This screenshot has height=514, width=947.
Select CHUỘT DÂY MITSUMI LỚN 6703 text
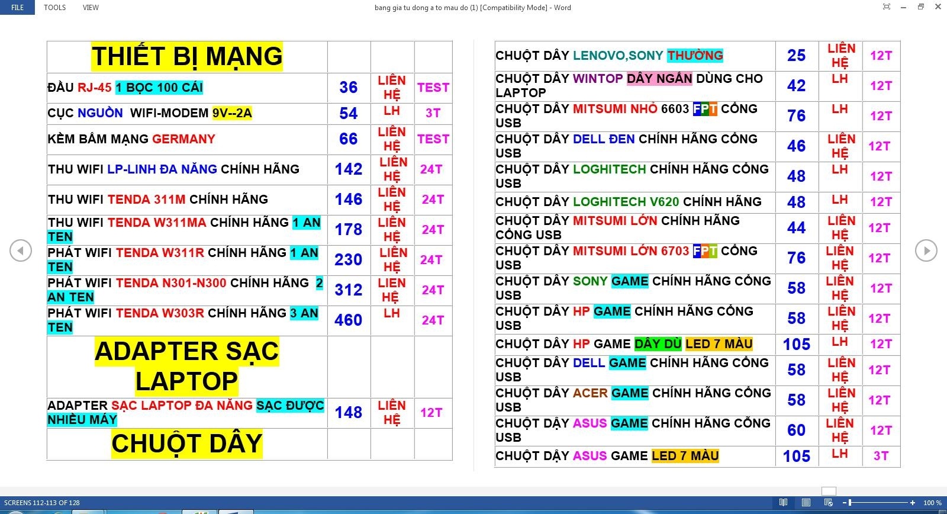[x=626, y=258]
